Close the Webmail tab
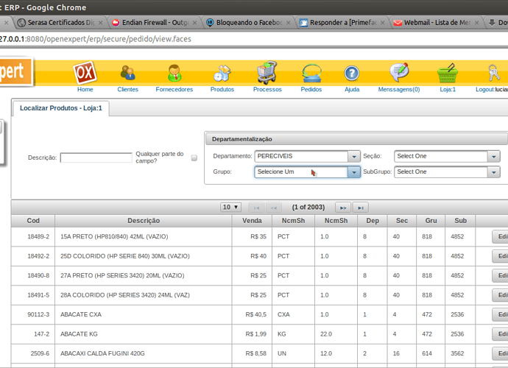The width and height of the screenshot is (508, 368). 477,23
